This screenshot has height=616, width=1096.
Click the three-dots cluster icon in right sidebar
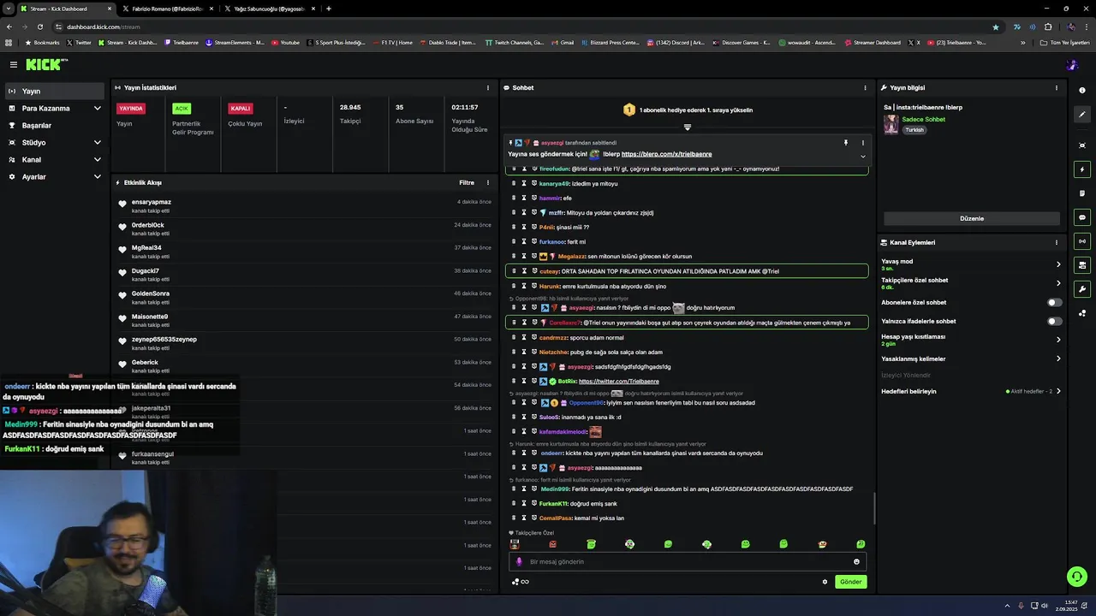(x=1082, y=313)
